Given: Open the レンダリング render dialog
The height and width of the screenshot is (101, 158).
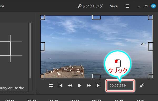Looking at the screenshot, I should pyautogui.click(x=90, y=6).
